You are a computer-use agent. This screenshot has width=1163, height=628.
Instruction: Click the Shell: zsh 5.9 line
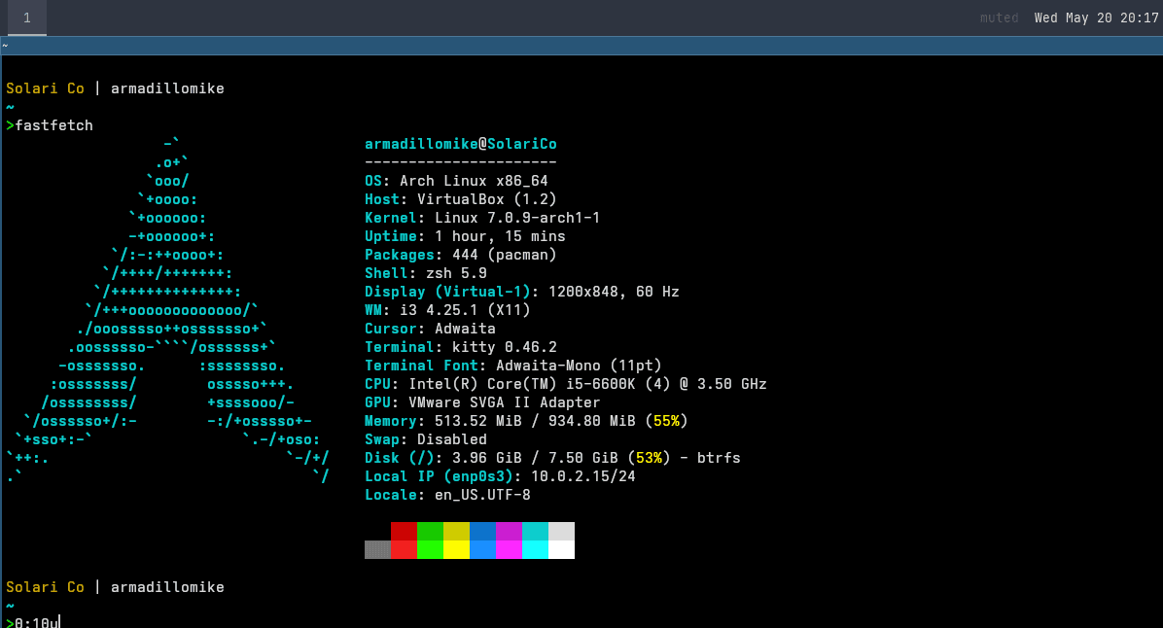(426, 273)
